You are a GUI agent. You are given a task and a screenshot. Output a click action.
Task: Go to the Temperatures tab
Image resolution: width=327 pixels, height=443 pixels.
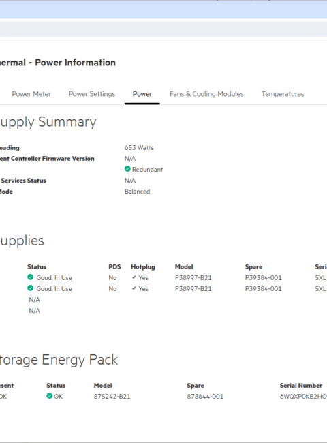pos(283,94)
